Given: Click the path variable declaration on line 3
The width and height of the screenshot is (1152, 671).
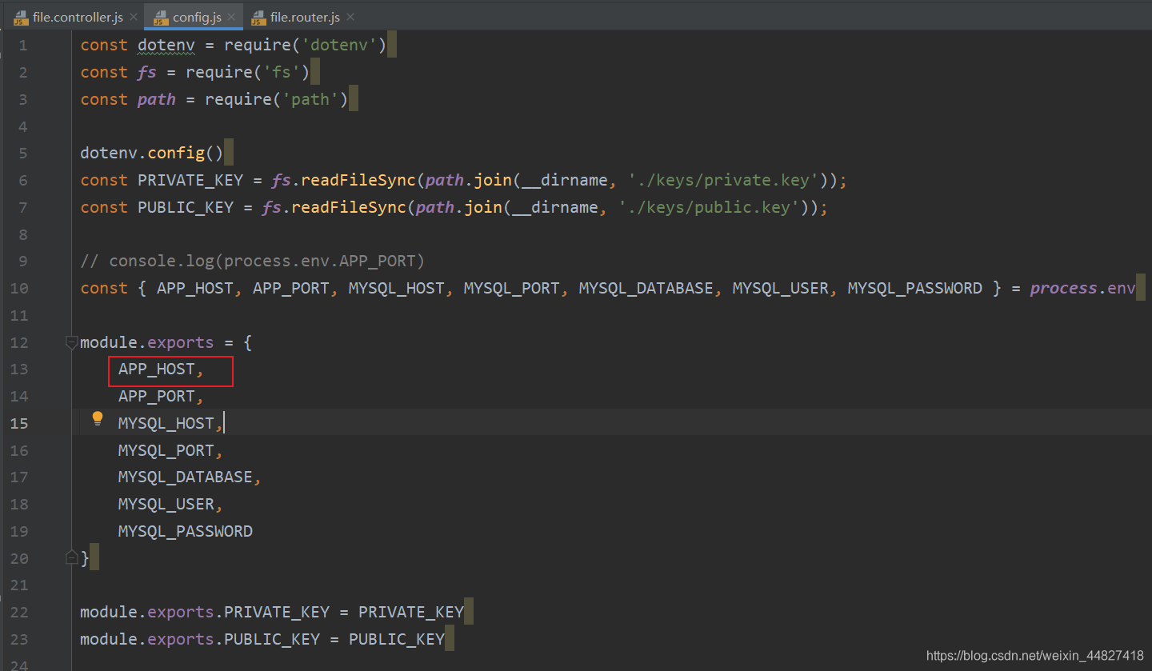Looking at the screenshot, I should (157, 100).
